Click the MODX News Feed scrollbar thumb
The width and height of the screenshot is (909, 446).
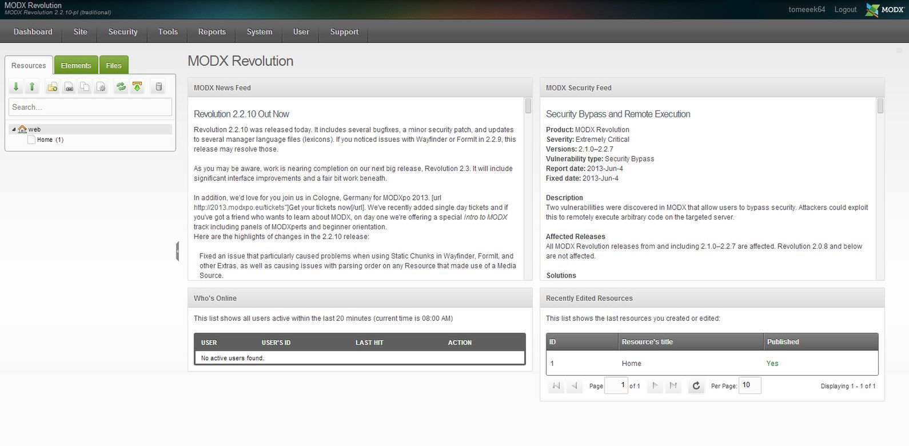coord(528,106)
